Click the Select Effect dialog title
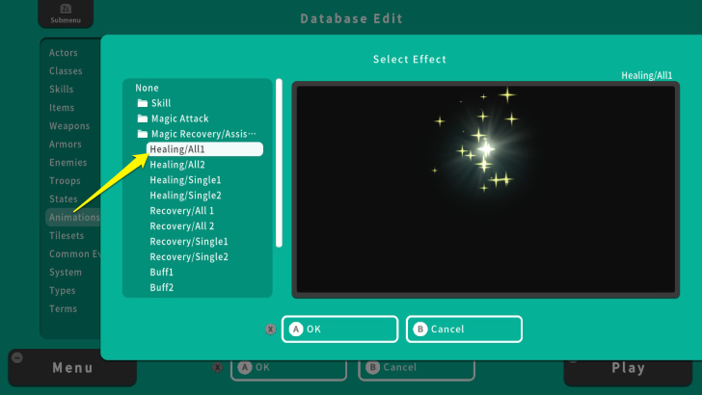Image resolution: width=702 pixels, height=395 pixels. point(410,59)
